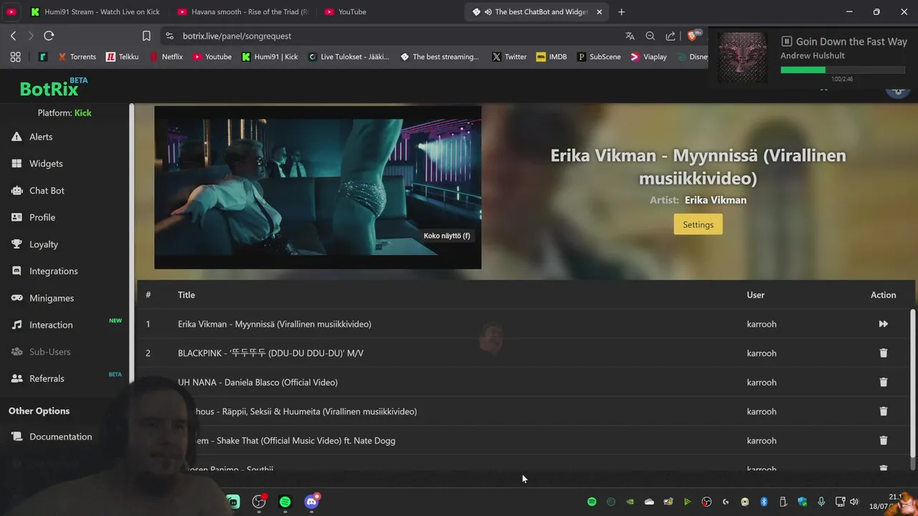Open the IMDB bookmark
918x516 pixels.
point(552,57)
